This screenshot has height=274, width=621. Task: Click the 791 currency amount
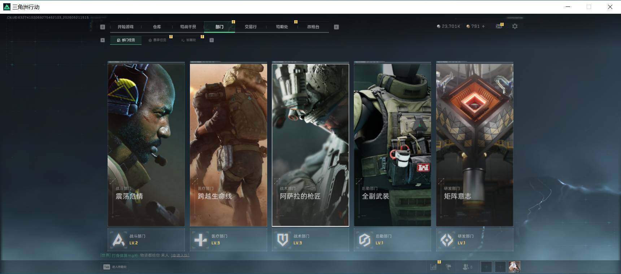tap(475, 26)
